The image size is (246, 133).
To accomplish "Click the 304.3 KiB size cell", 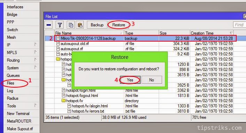I will coord(181,44).
